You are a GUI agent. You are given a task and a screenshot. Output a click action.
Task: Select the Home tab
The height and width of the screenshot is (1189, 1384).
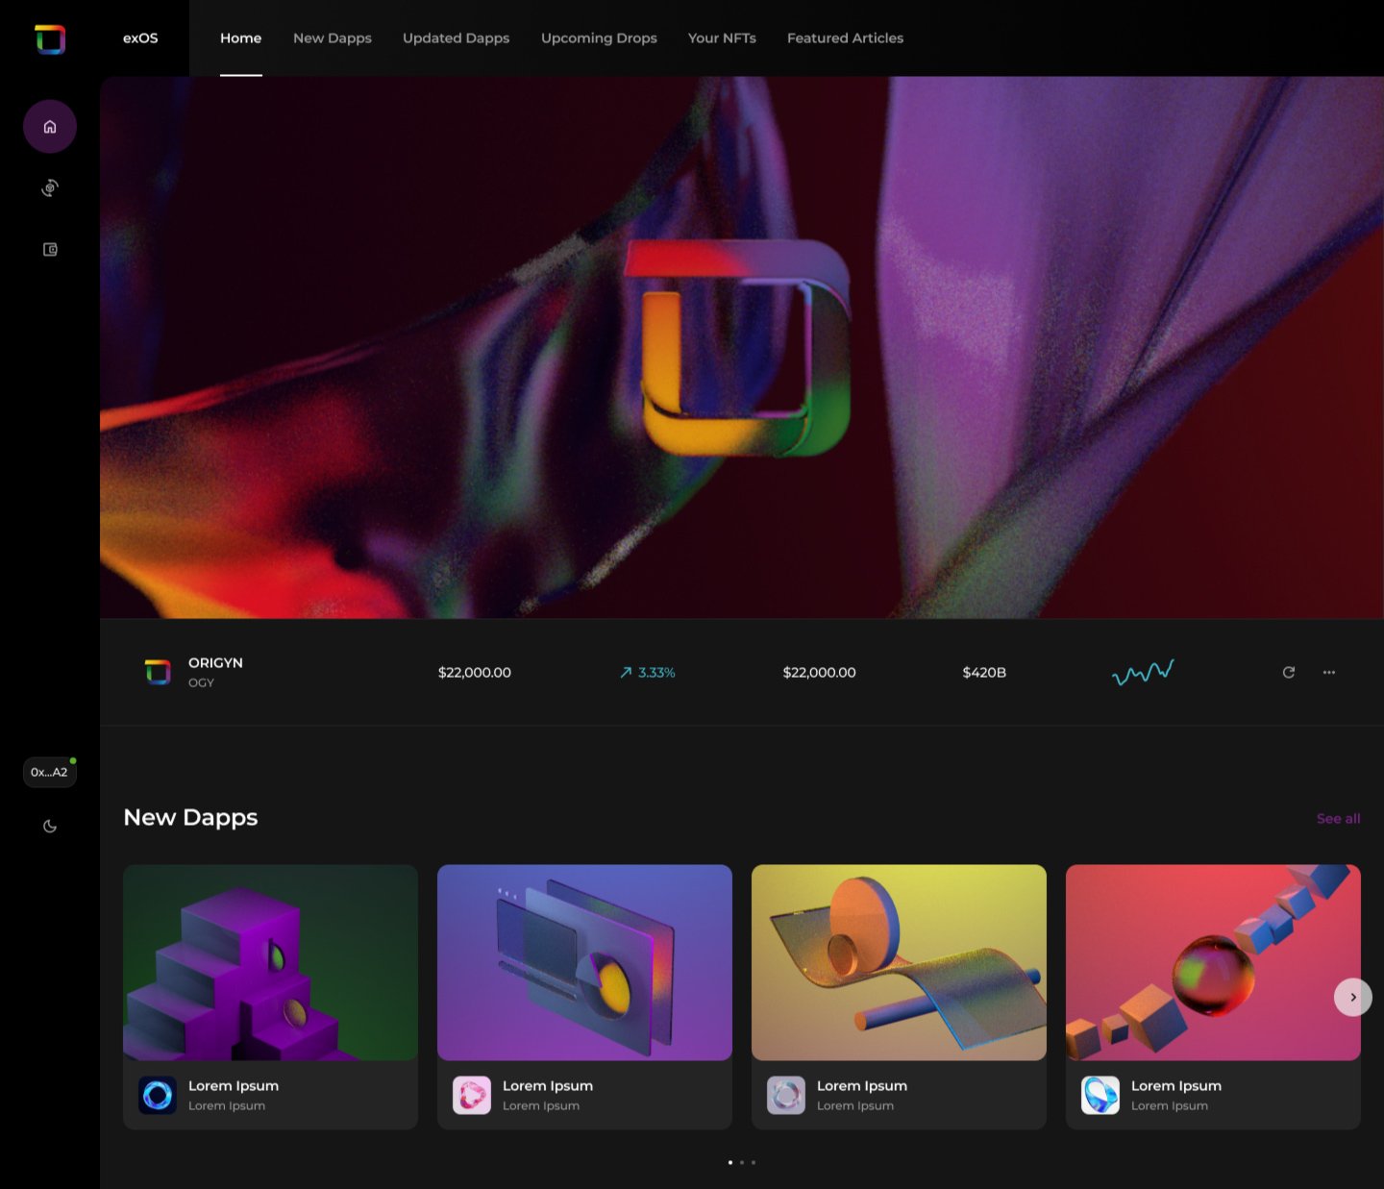[240, 38]
